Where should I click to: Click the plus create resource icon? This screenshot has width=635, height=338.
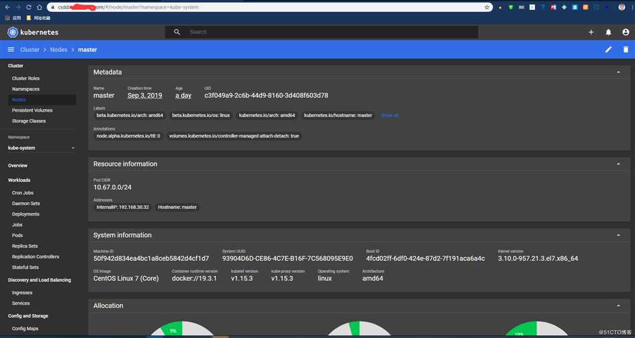click(x=591, y=32)
